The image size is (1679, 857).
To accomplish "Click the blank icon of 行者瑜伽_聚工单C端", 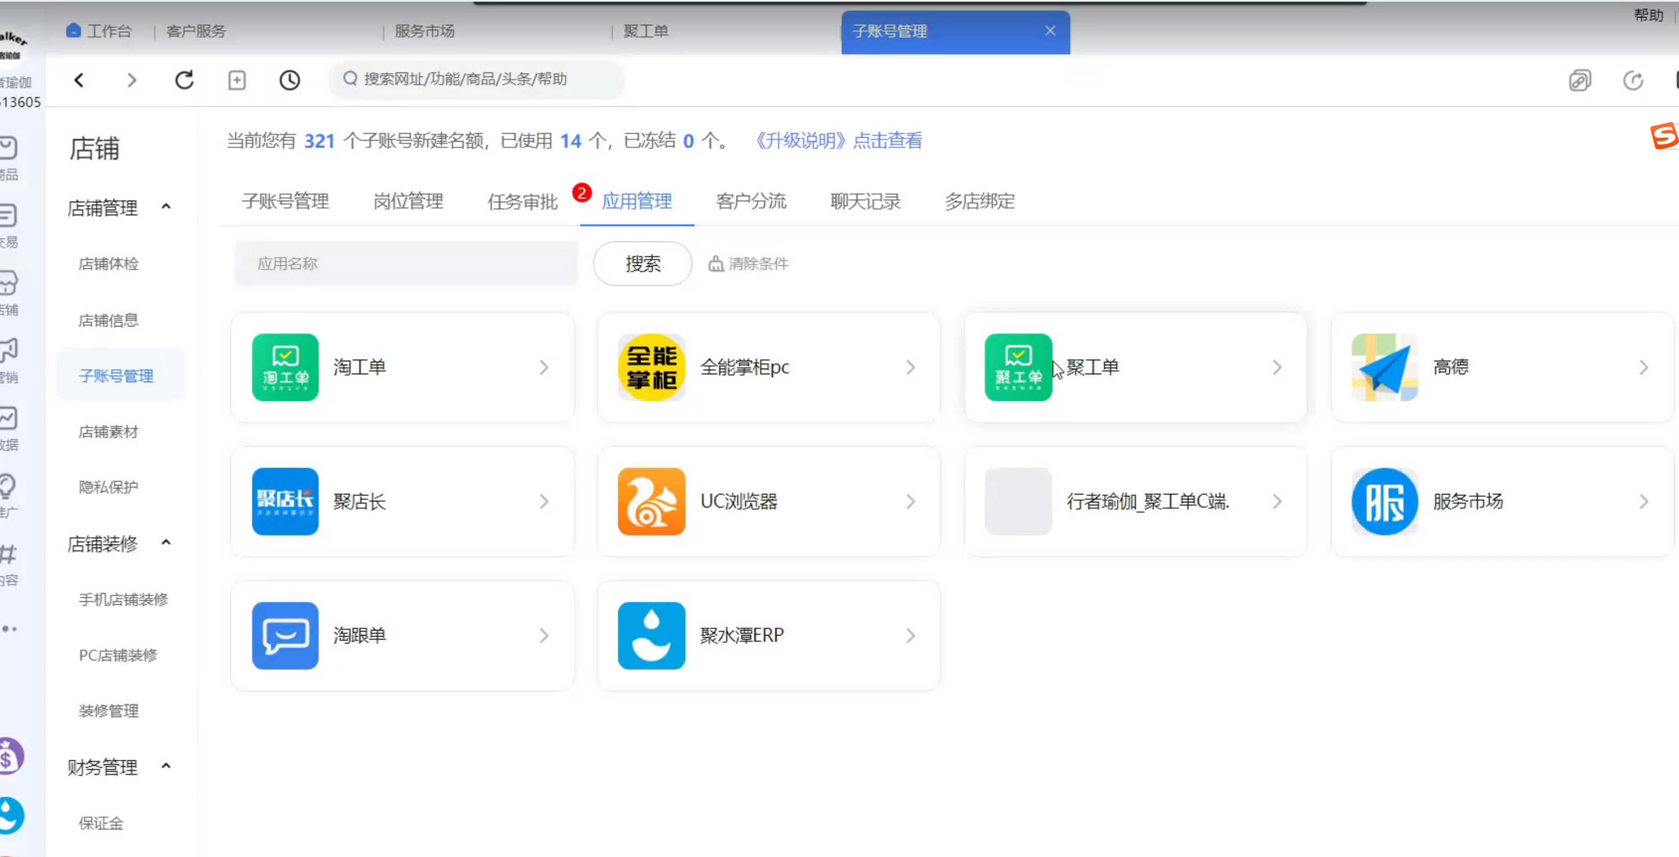I will pyautogui.click(x=1018, y=501).
